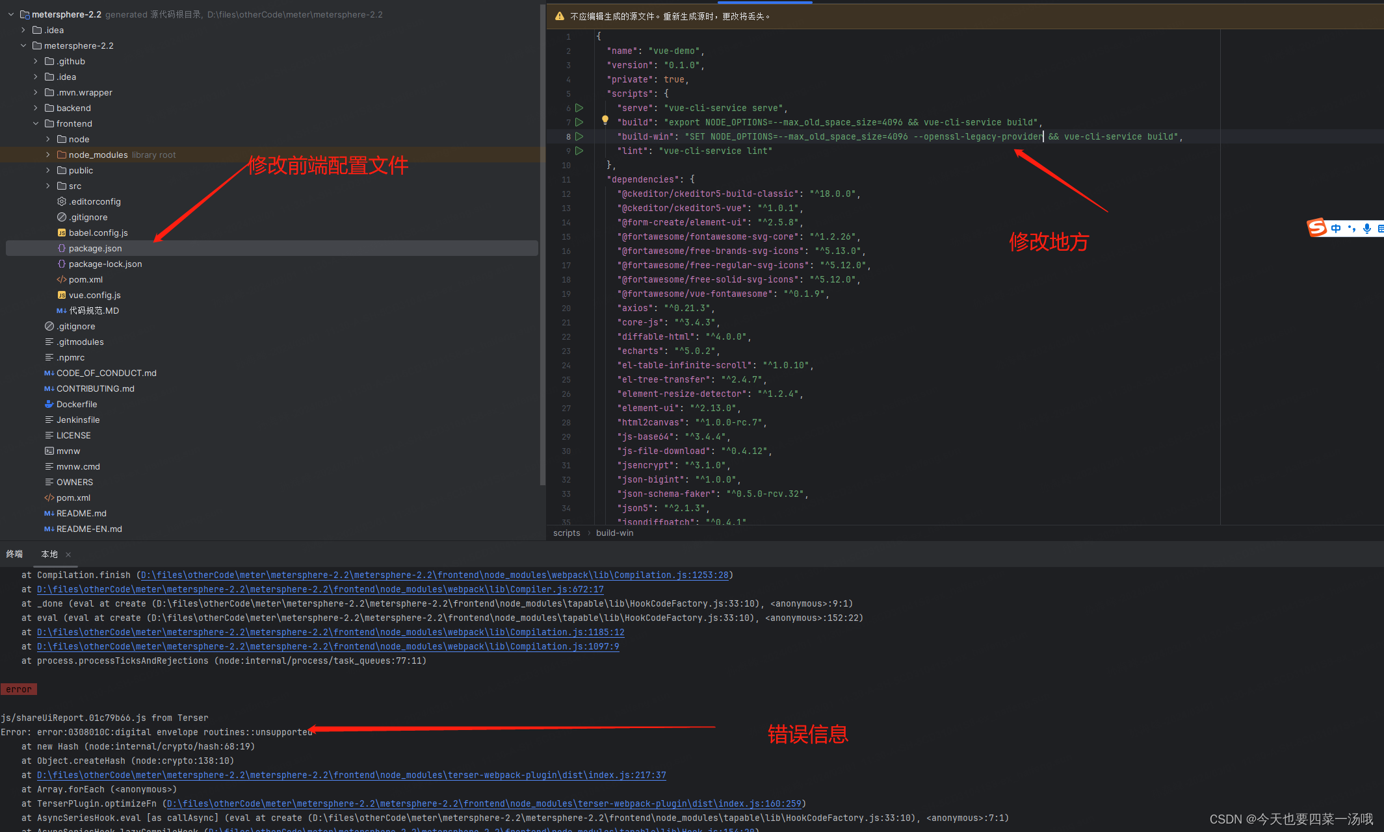
Task: Run the lint script gutter icon
Action: coord(579,151)
